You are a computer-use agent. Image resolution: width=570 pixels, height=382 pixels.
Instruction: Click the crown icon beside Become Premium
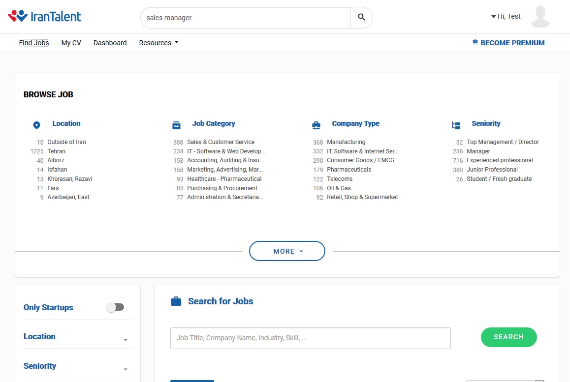tap(475, 43)
